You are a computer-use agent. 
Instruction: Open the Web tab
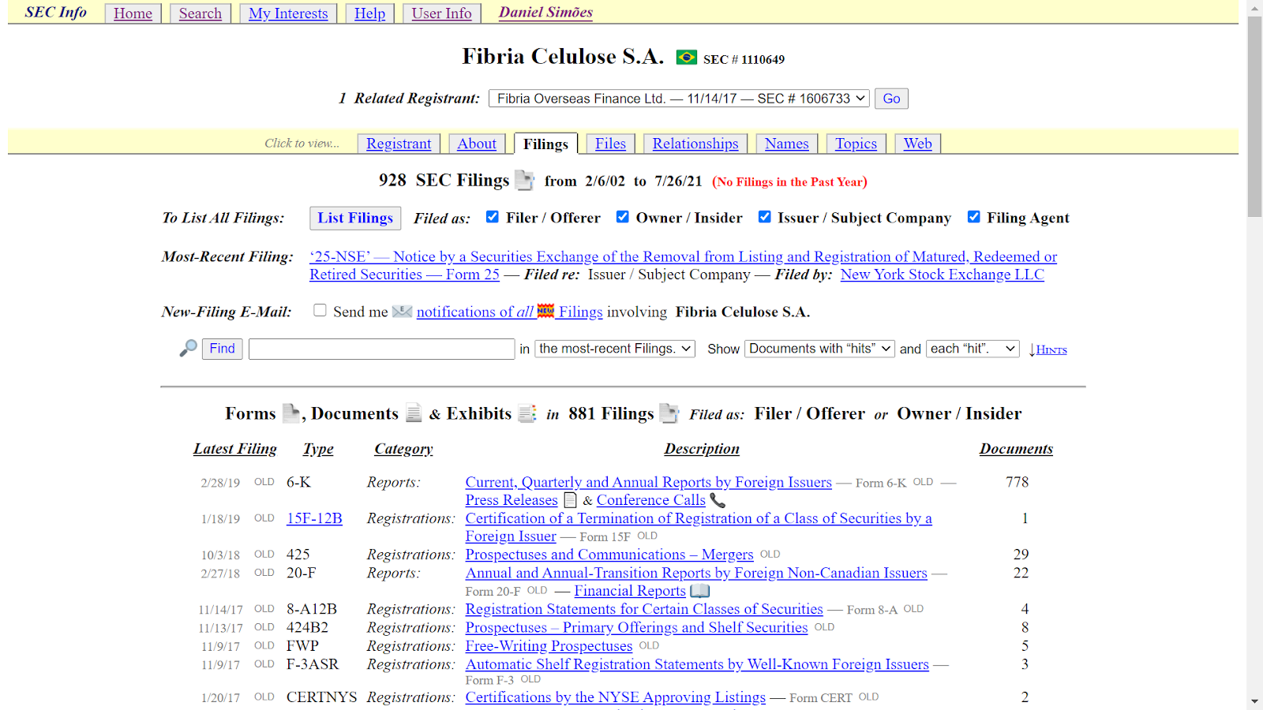pos(918,144)
